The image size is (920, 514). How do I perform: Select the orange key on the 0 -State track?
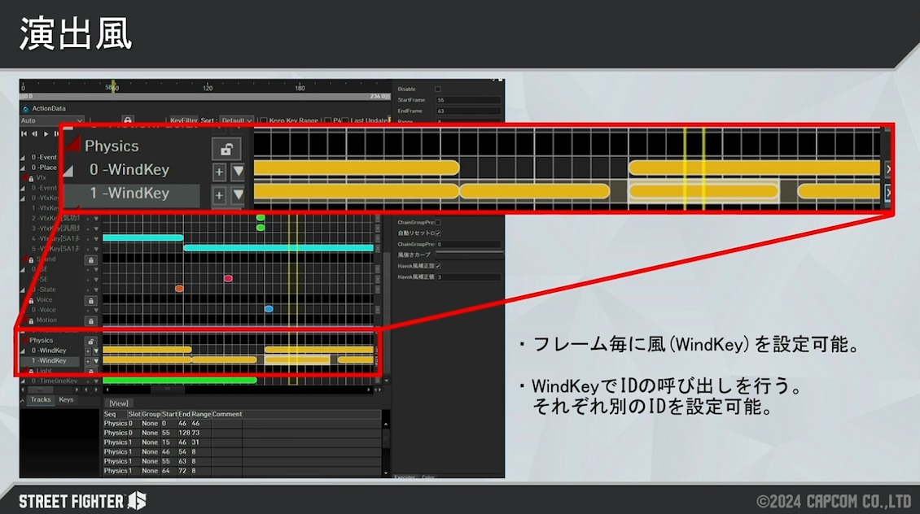[180, 289]
